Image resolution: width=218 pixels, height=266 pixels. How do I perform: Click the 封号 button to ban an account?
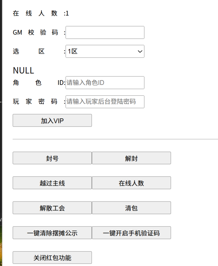point(52,158)
